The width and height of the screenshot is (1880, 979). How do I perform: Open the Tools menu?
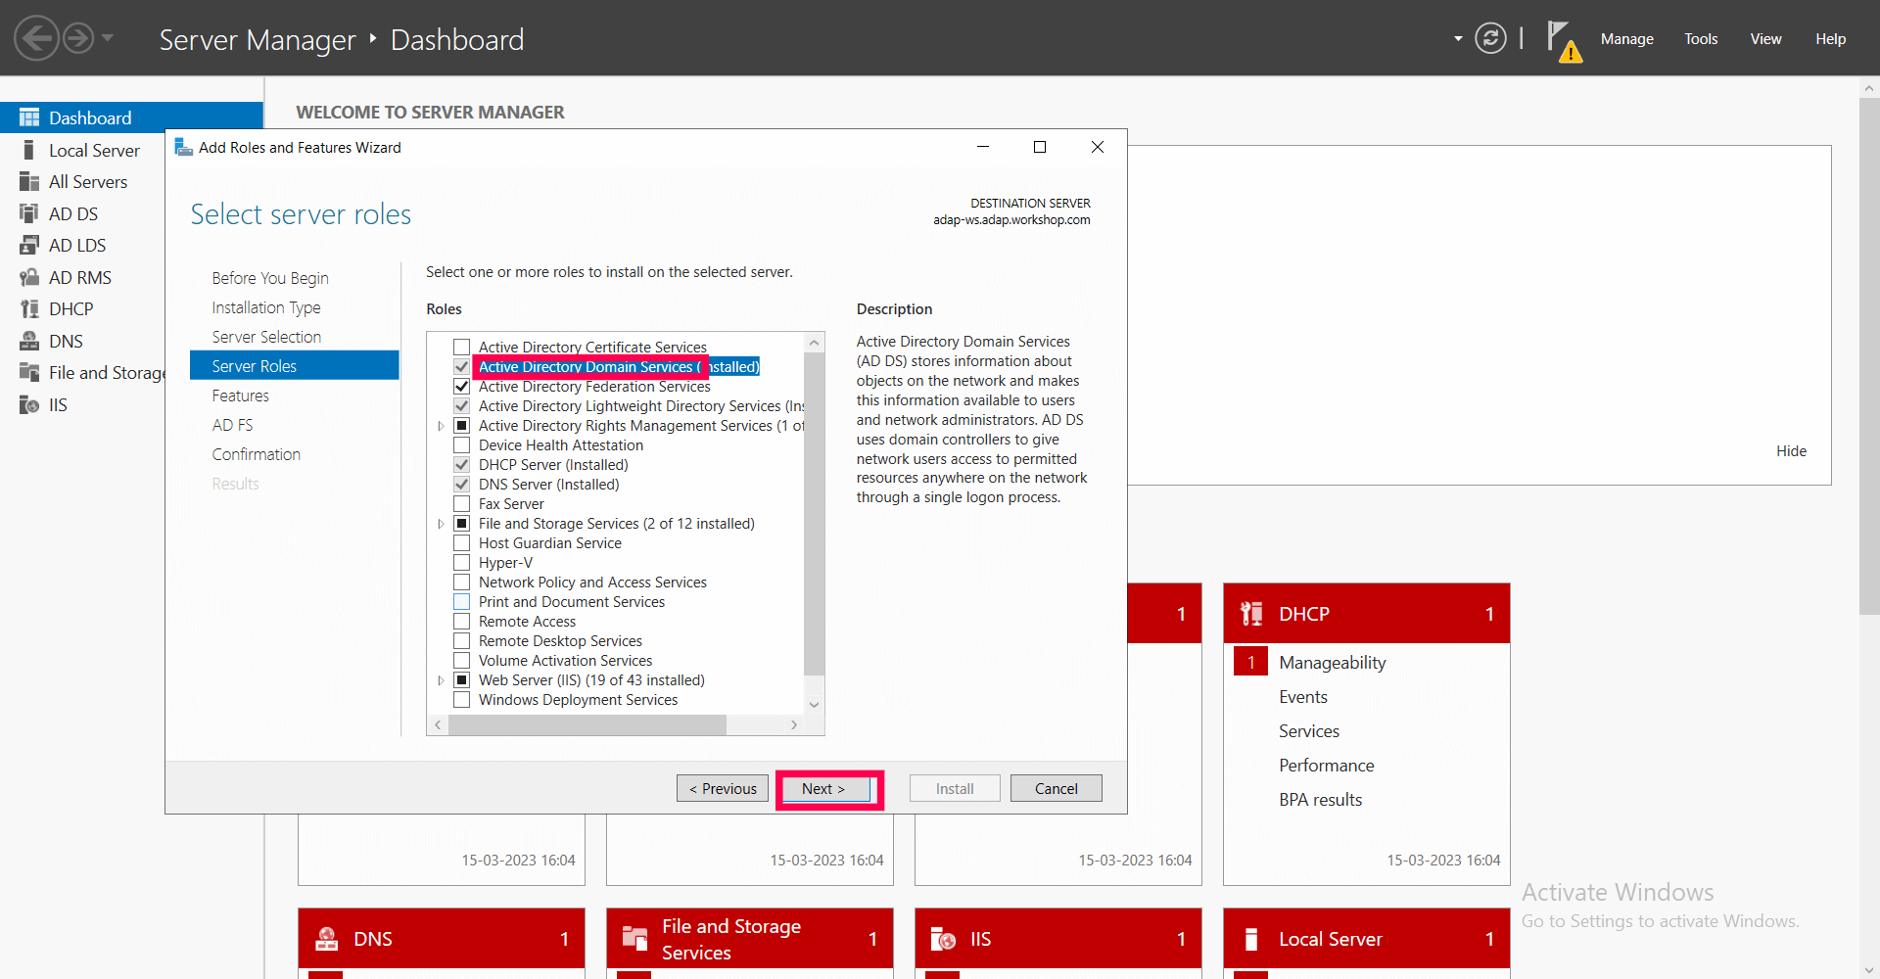click(x=1700, y=39)
